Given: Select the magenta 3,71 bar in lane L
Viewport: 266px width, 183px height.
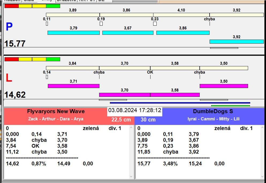Looking at the screenshot, I should (x=74, y=86).
